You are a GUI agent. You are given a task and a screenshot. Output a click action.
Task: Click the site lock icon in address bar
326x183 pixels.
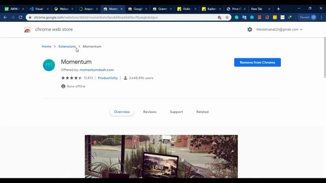point(30,17)
